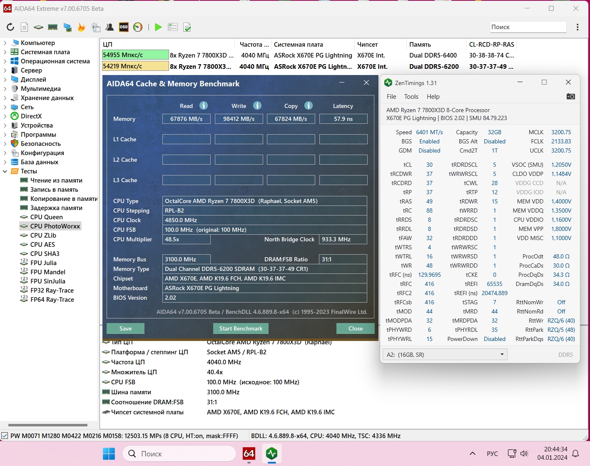Screen dimensions: 590x466
Task: Click the Save button in benchmark window
Action: [x=125, y=328]
